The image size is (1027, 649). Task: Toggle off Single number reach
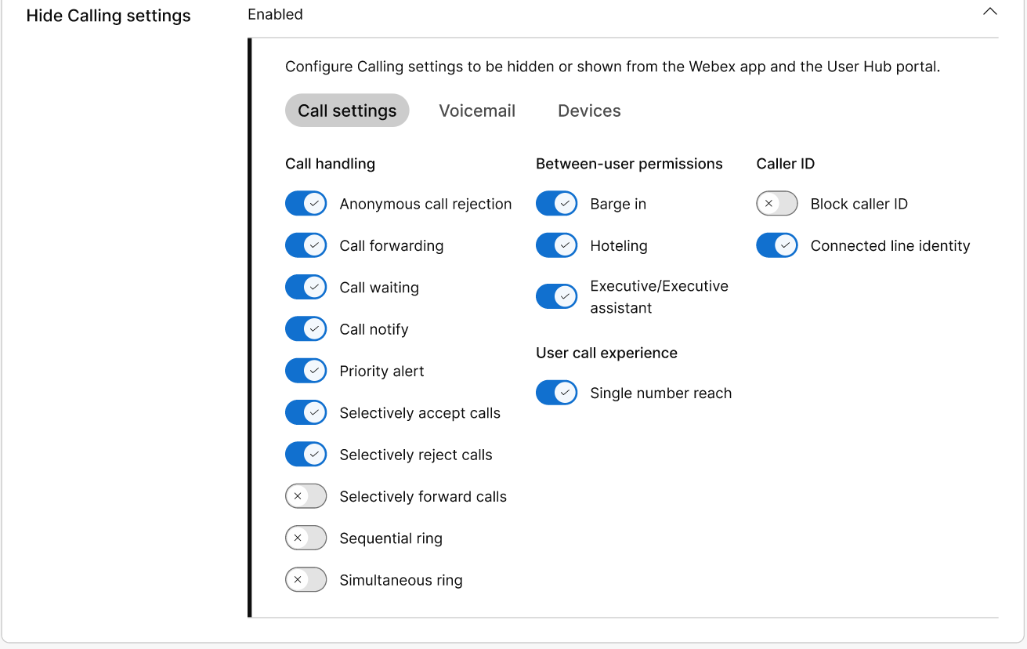pyautogui.click(x=557, y=393)
